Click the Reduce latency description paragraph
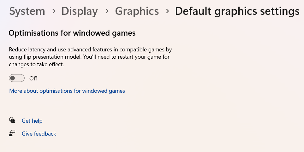This screenshot has height=152, width=304. (x=90, y=57)
